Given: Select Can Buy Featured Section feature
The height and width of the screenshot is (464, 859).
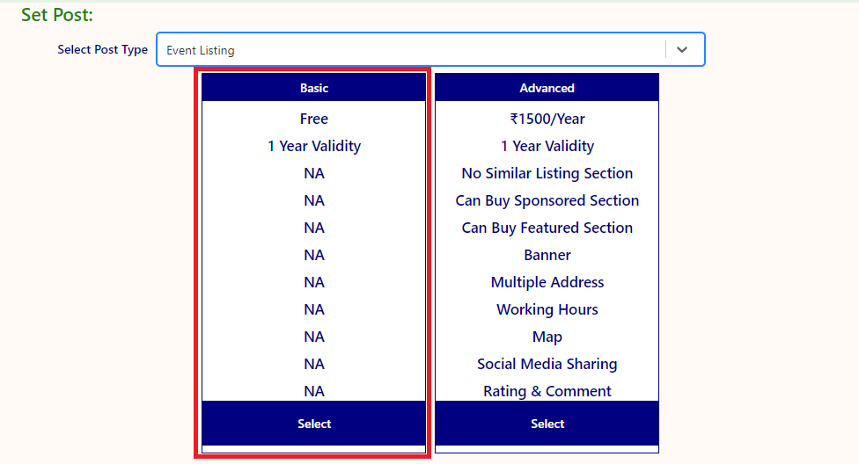Looking at the screenshot, I should (547, 228).
